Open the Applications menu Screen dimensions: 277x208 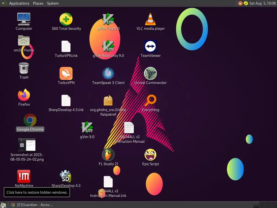click(x=19, y=3)
